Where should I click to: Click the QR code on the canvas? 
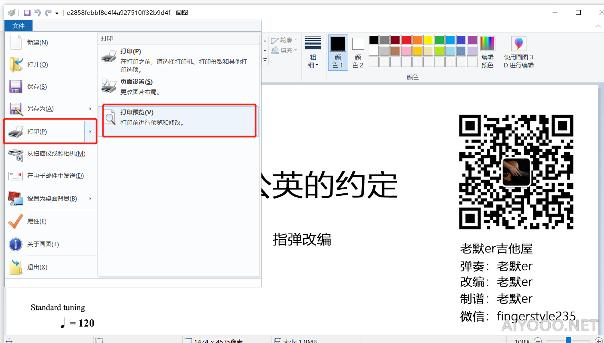(516, 172)
